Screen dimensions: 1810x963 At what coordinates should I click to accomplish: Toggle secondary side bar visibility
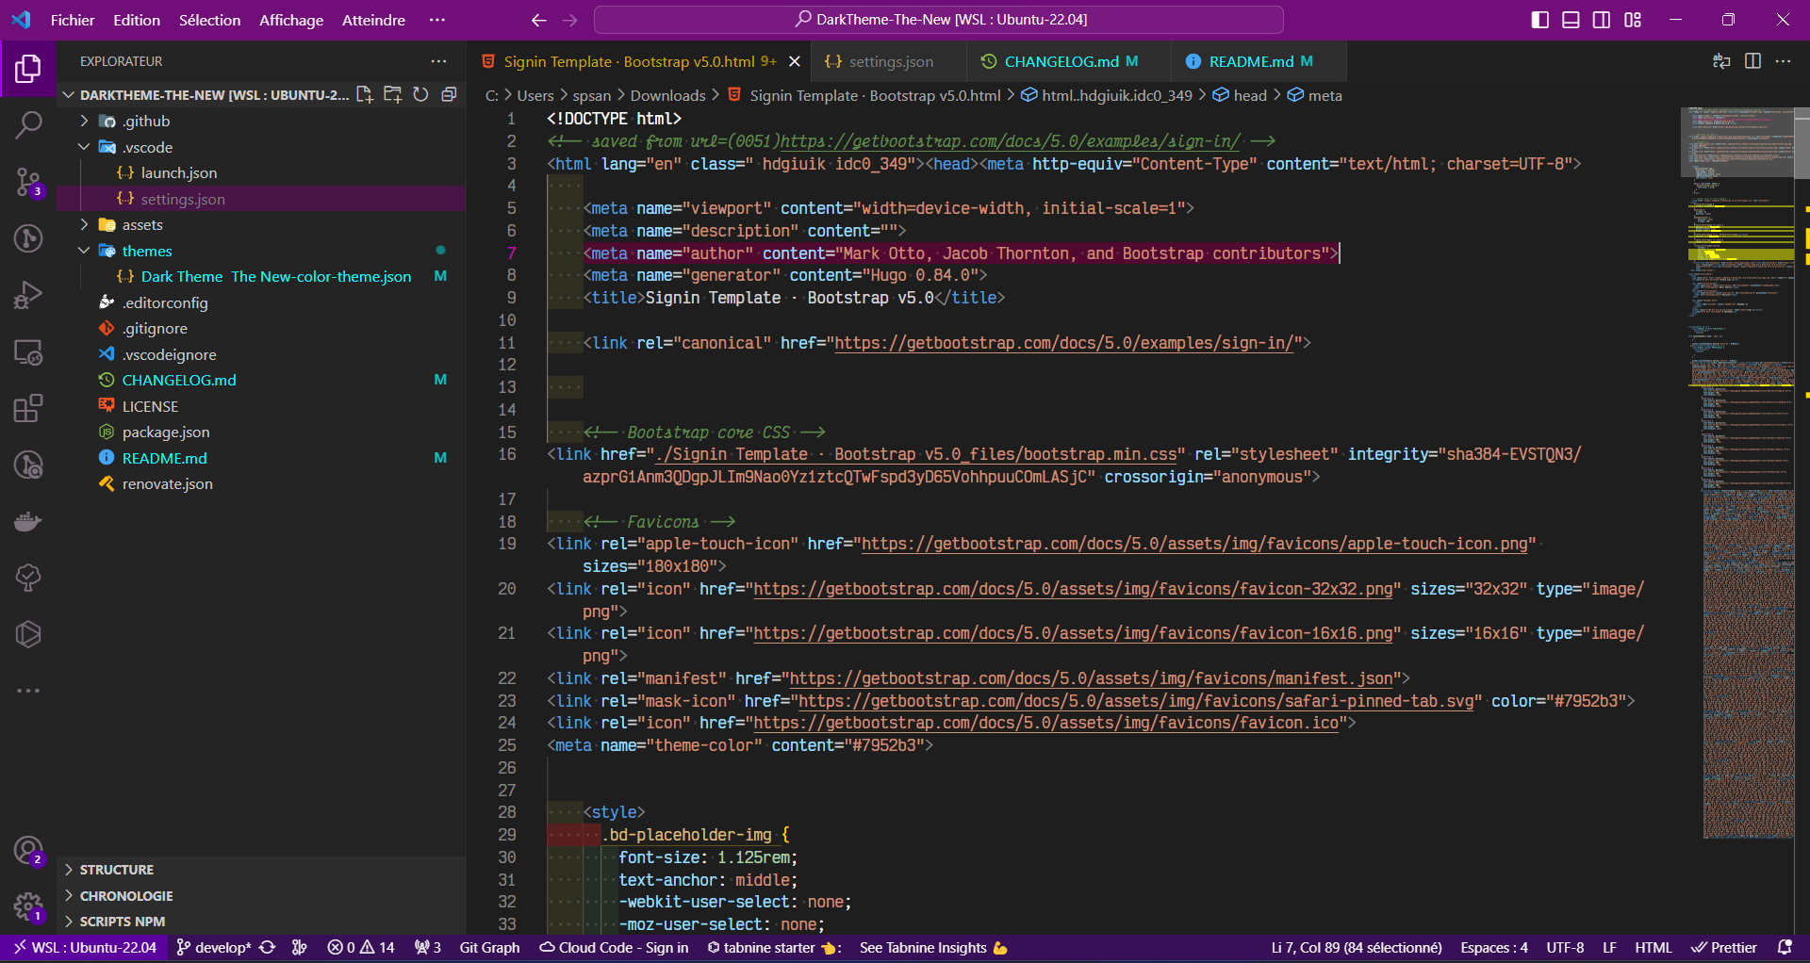tap(1602, 20)
